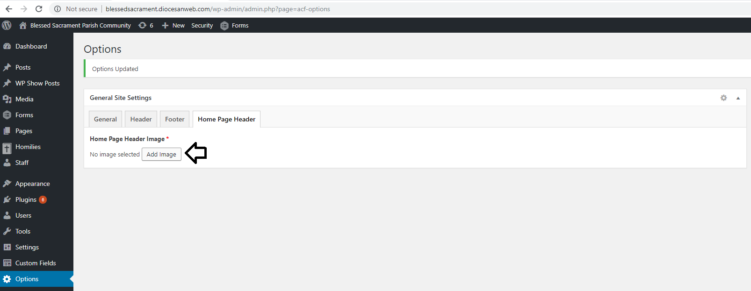Switch to the Header tab

[x=141, y=119]
